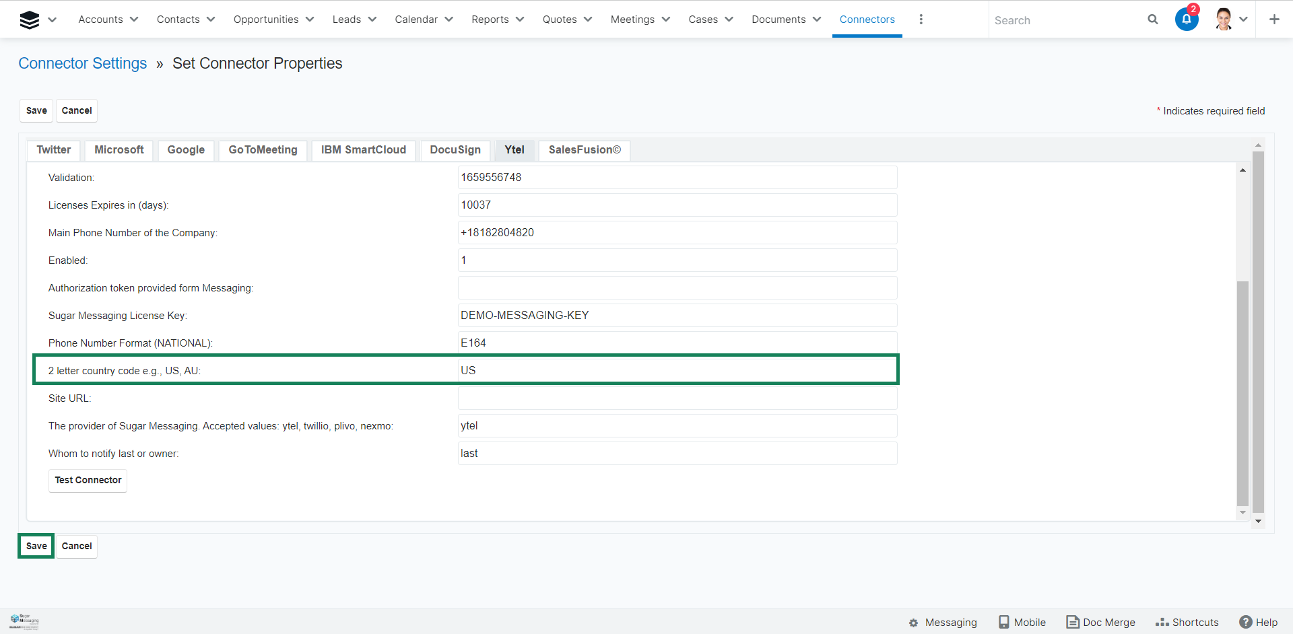Click the Site URL input field
Image resolution: width=1293 pixels, height=634 pixels.
coord(677,398)
